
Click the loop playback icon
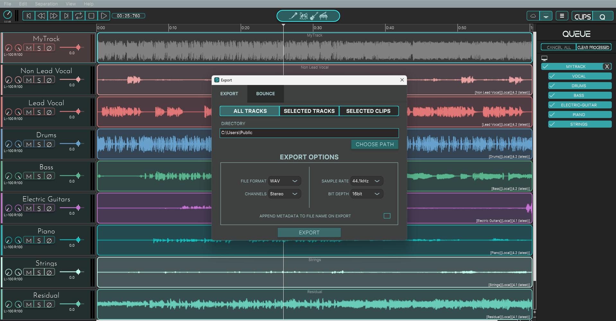click(x=79, y=15)
